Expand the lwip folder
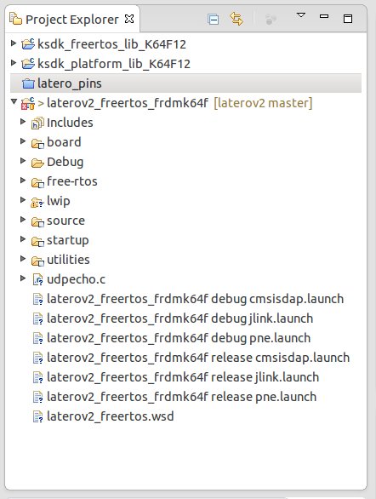This screenshot has width=376, height=499. 23,200
